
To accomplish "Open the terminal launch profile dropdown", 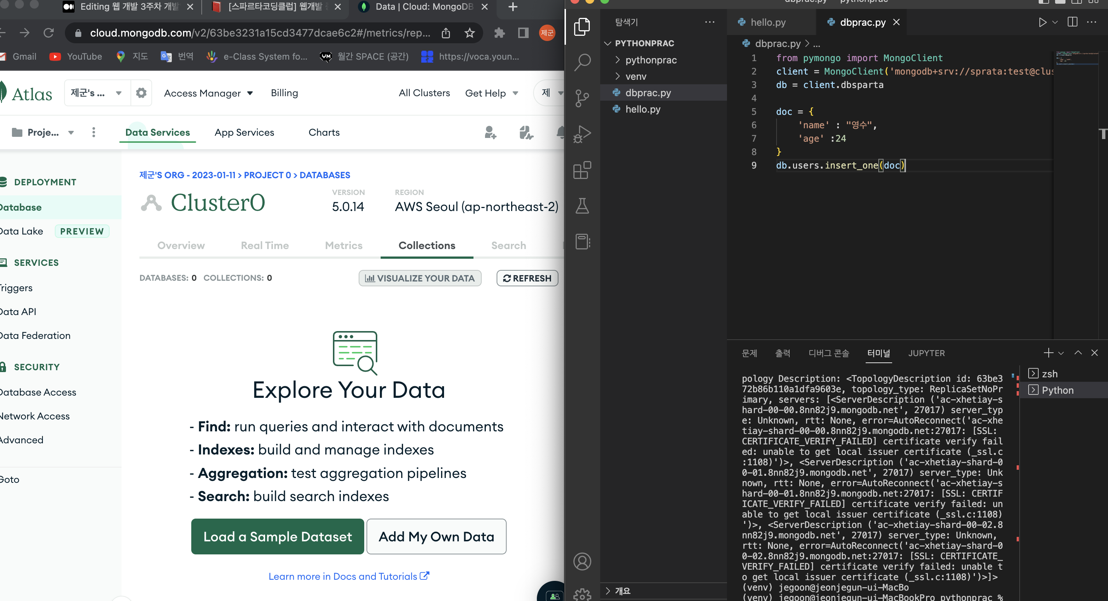I will pyautogui.click(x=1061, y=353).
